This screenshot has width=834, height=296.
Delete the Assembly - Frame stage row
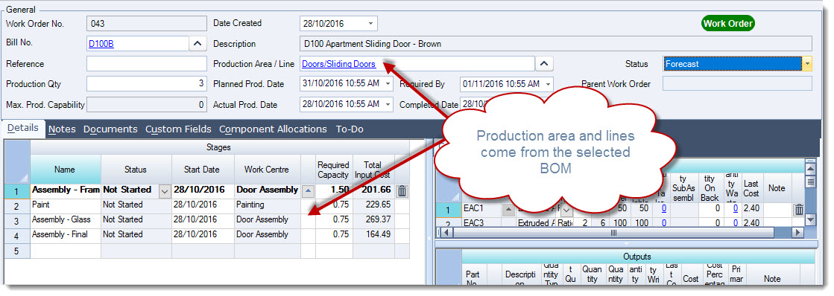402,191
